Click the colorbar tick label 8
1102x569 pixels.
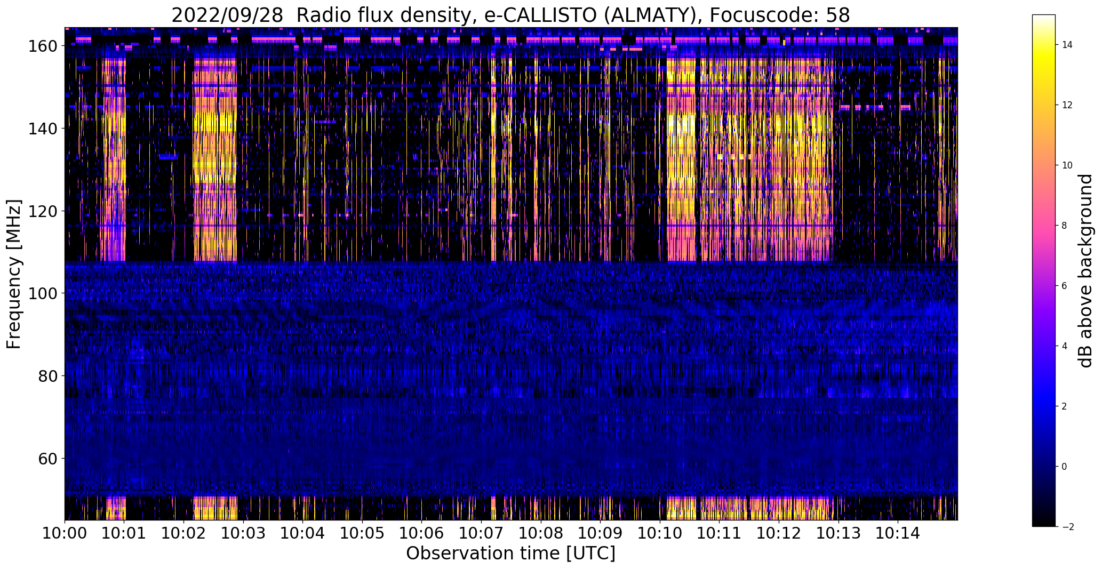click(x=1065, y=226)
